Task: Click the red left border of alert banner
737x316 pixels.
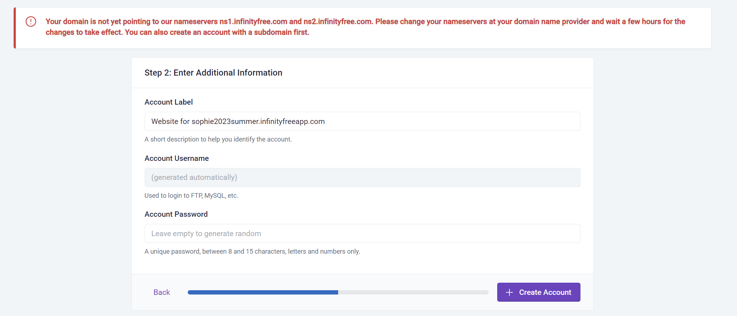Action: [x=15, y=28]
